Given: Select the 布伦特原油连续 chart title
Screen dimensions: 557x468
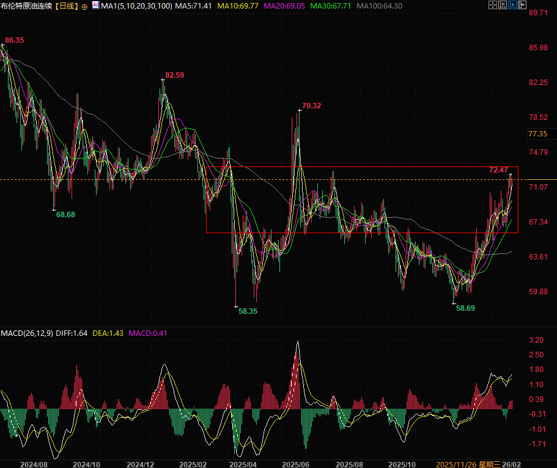Looking at the screenshot, I should click(26, 6).
